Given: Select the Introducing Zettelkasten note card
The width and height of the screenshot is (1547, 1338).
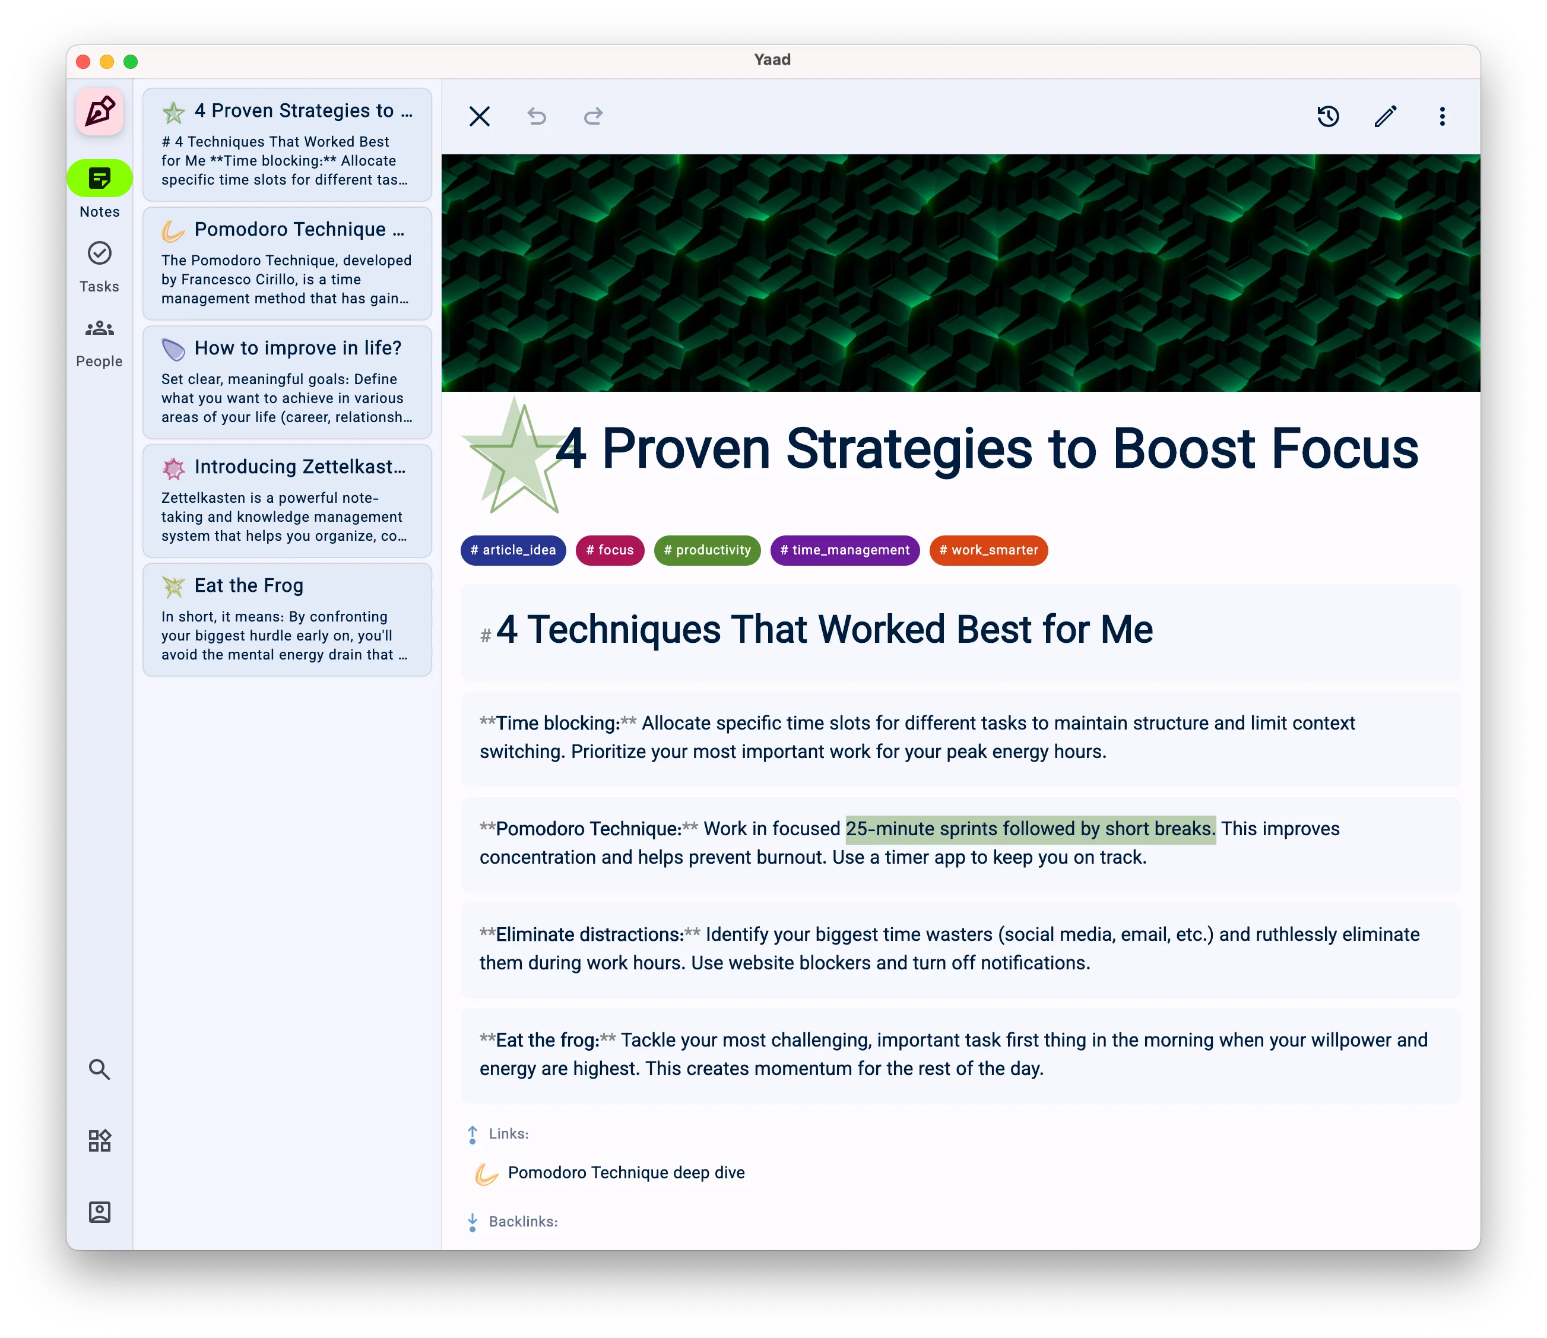Looking at the screenshot, I should pyautogui.click(x=287, y=500).
